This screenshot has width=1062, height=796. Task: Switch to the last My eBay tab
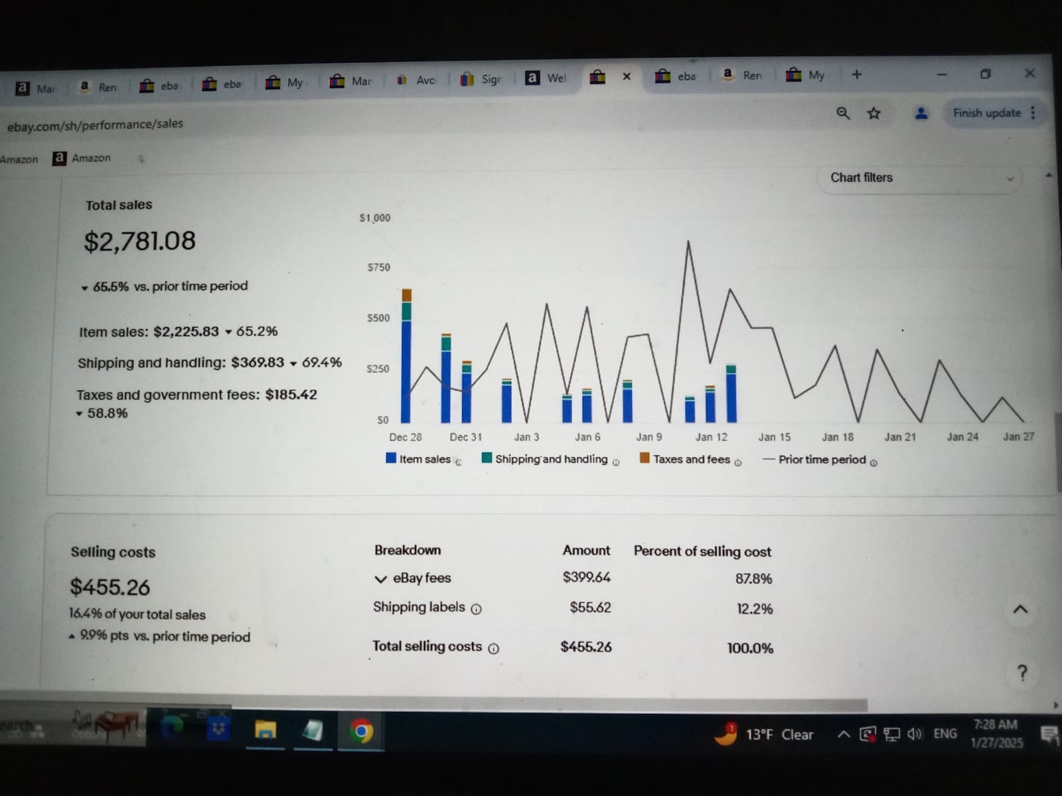click(x=805, y=75)
